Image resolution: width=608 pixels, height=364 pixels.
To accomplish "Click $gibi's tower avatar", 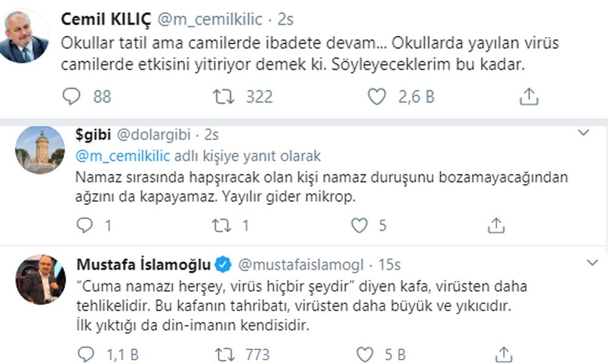I will pyautogui.click(x=40, y=150).
